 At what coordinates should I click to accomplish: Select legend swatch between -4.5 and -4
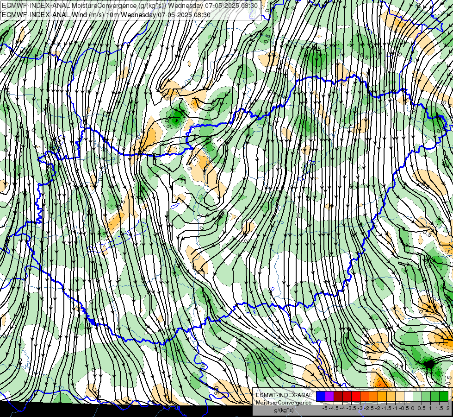[x=338, y=396]
